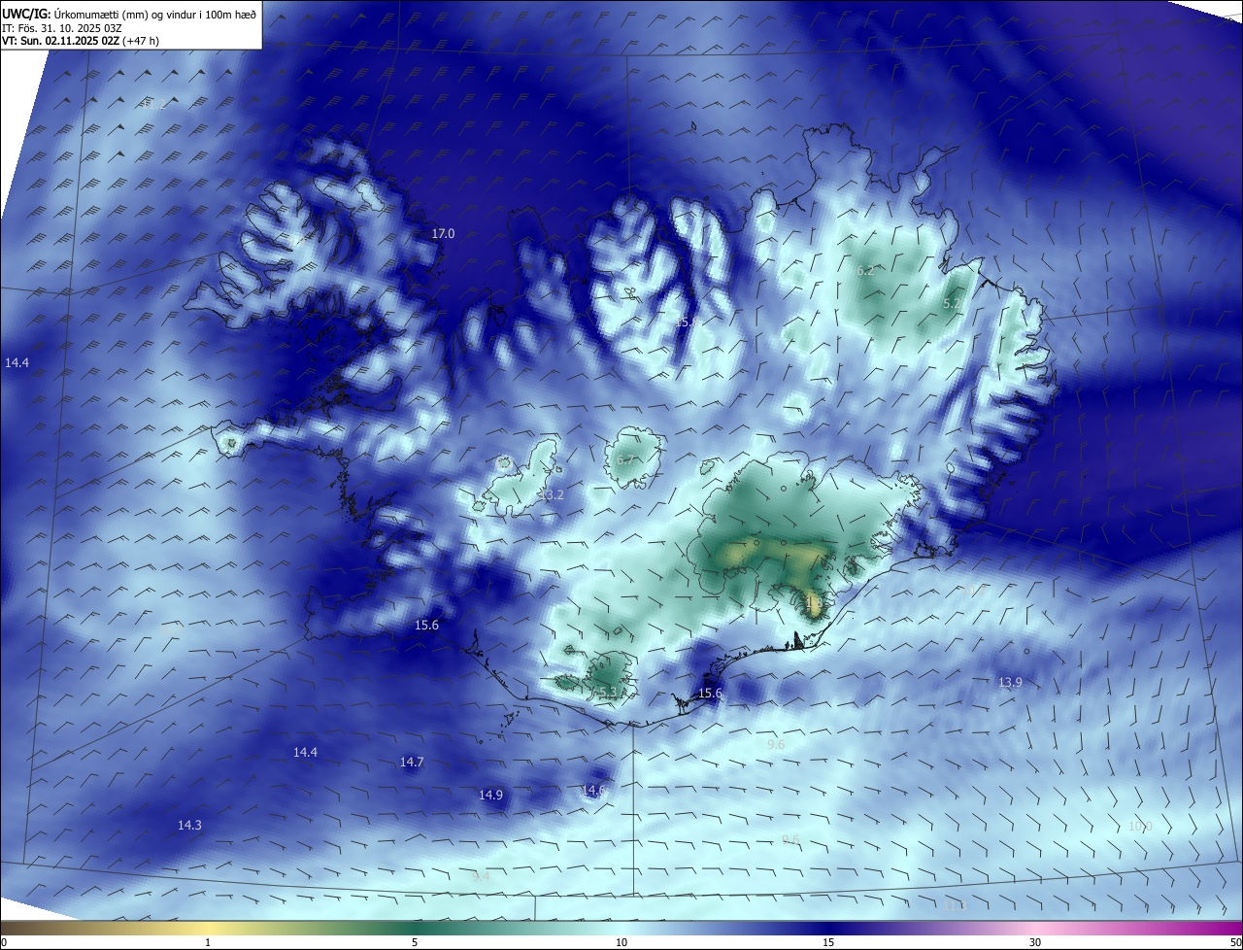Click the 17.0 value label on the map
Screen dimensions: 1243x950
point(443,234)
